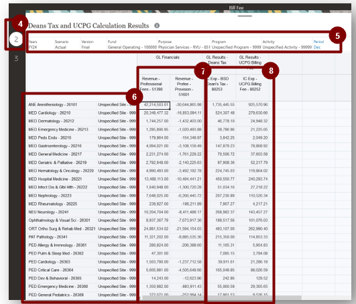
Task: Switch to vertical tab 2
Action: 16,40
